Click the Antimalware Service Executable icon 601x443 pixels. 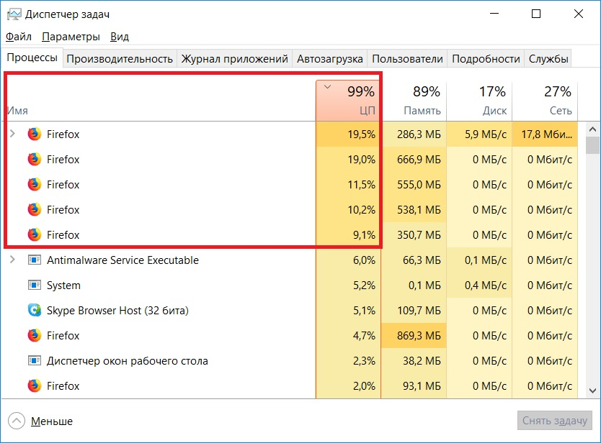(x=34, y=260)
